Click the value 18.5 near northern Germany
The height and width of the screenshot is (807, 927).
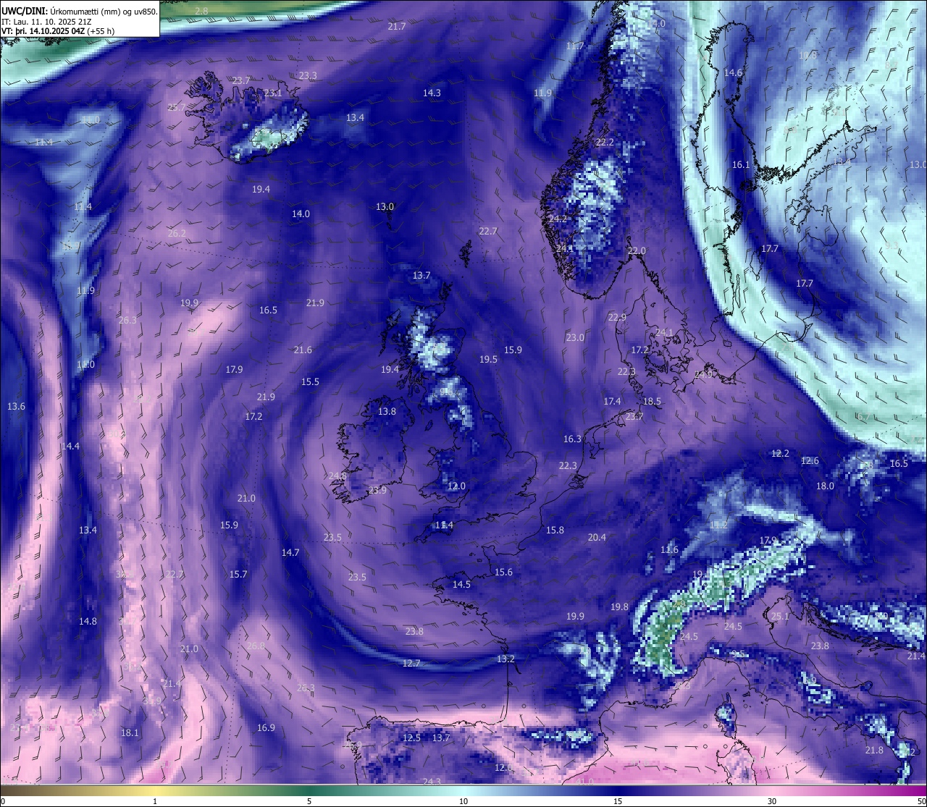(x=652, y=402)
